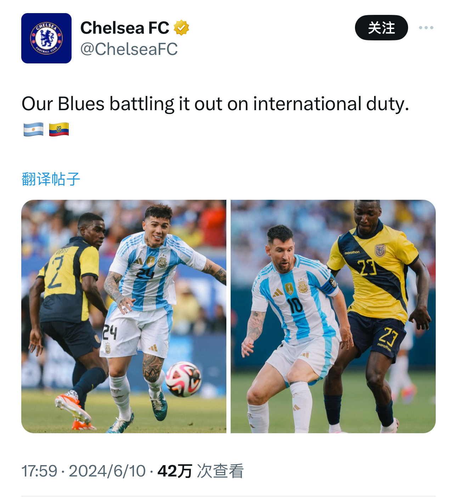Image resolution: width=457 pixels, height=497 pixels.
Task: Click the 17:59 · 2024/6/10 timestamp
Action: tap(84, 471)
